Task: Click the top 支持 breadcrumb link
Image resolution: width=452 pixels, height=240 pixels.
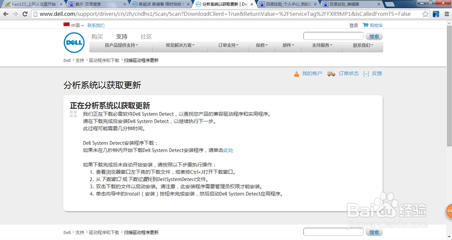Action: [80, 60]
